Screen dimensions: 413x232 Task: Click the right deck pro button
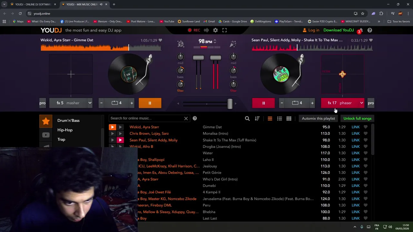tap(371, 103)
